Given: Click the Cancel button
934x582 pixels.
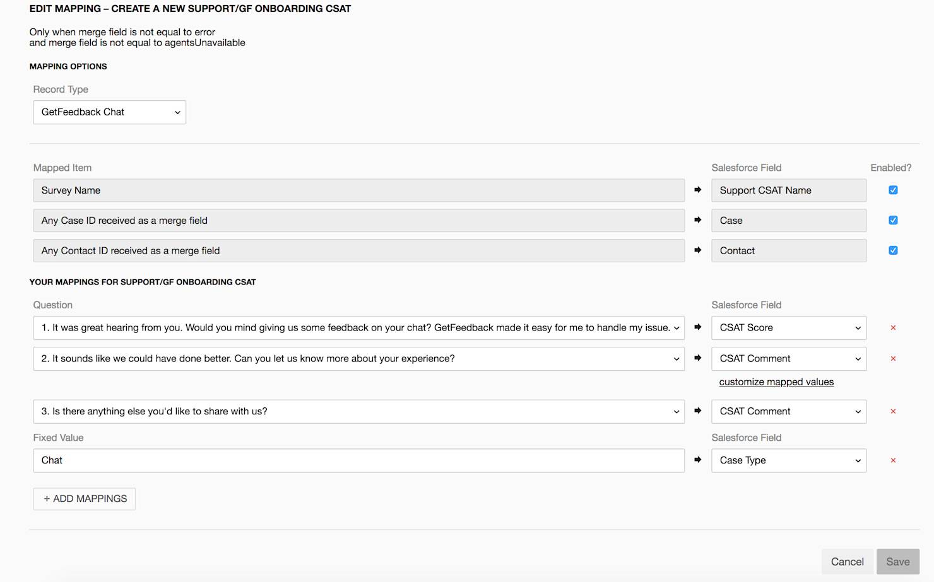Looking at the screenshot, I should 847,562.
